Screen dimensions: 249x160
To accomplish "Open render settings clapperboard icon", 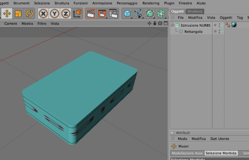I will click(x=113, y=14).
